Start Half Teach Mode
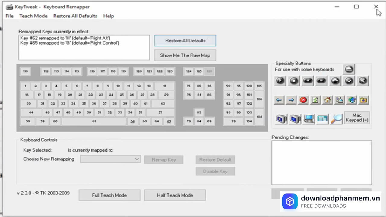Screen dimensions: 386x217 pos(175,195)
